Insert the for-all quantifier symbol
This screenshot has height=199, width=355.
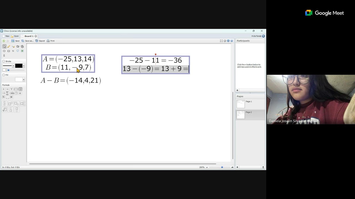11,89
